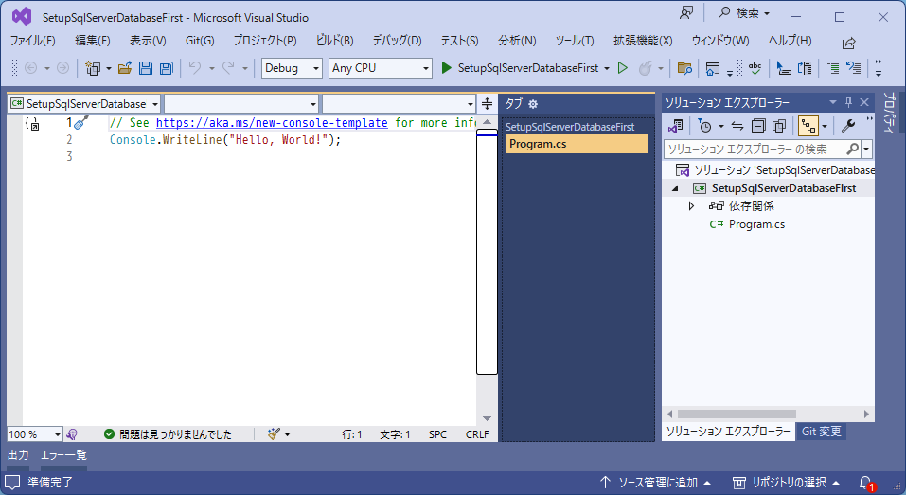Click the browser window home icon in toolbar
906x495 pixels.
[713, 68]
